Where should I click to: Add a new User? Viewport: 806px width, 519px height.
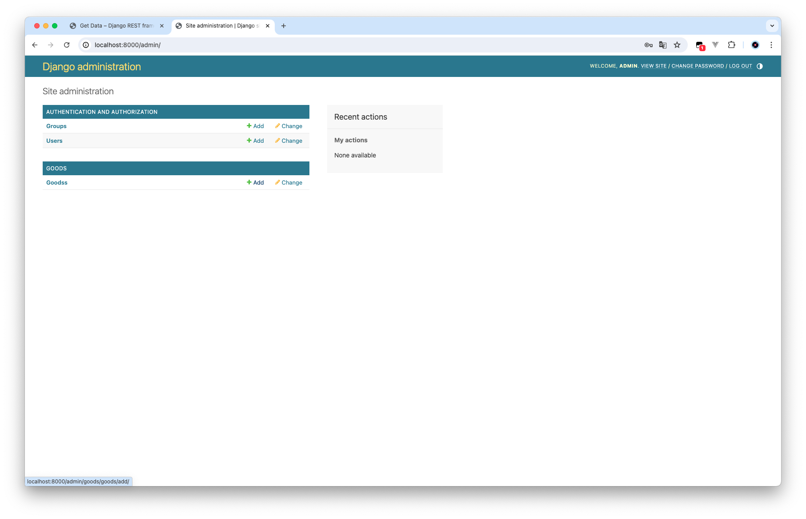[x=255, y=141]
